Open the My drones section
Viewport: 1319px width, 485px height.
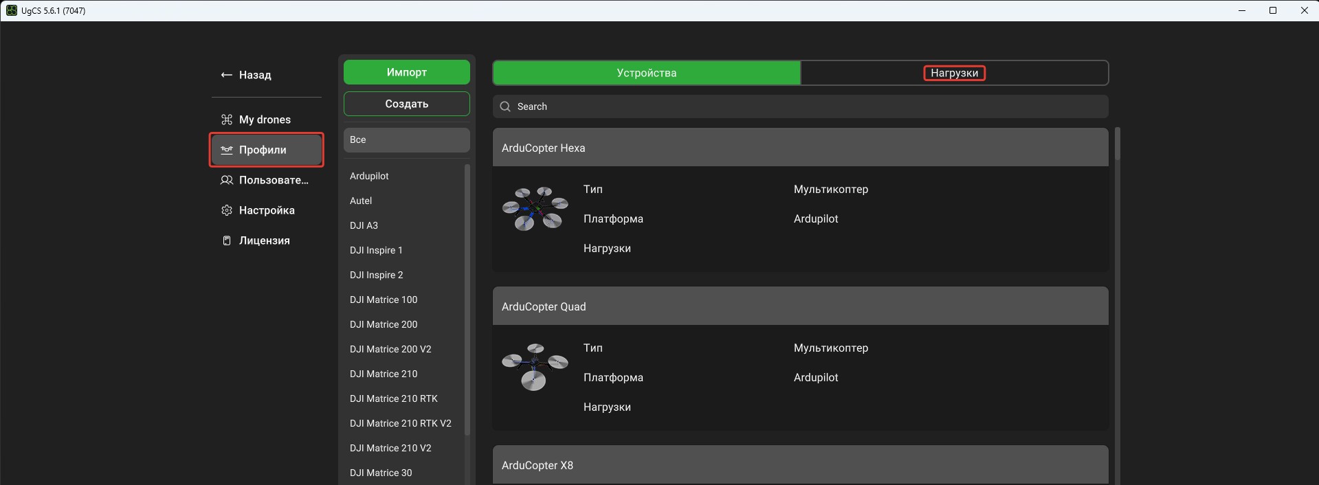pyautogui.click(x=267, y=120)
